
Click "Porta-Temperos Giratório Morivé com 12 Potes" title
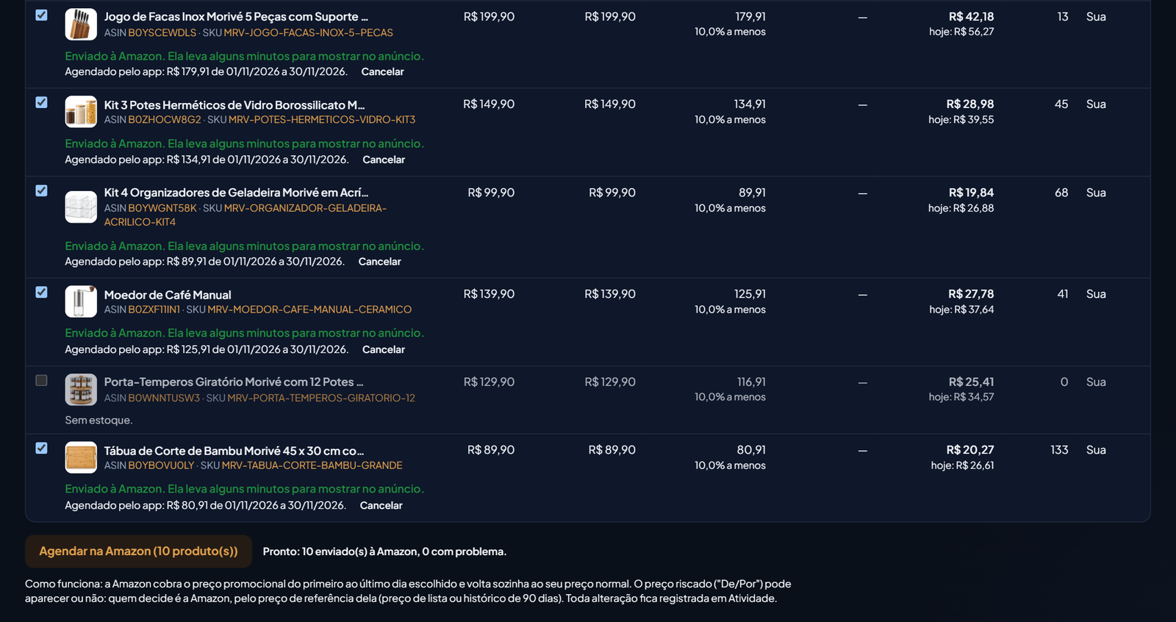tap(234, 382)
